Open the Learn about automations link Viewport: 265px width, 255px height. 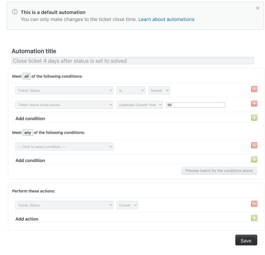166,19
